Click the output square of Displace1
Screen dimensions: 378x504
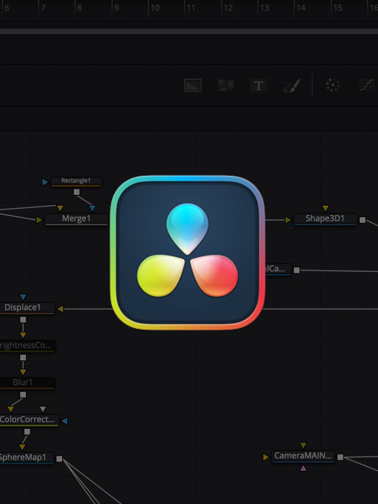[23, 320]
